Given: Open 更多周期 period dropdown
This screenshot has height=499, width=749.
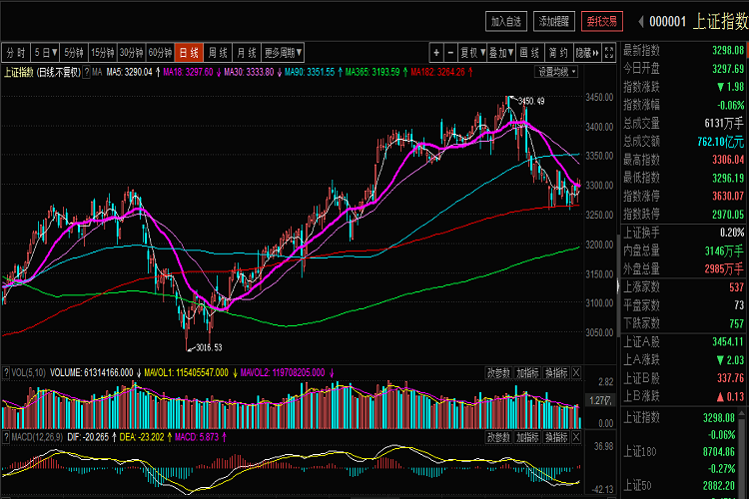Looking at the screenshot, I should pyautogui.click(x=282, y=52).
